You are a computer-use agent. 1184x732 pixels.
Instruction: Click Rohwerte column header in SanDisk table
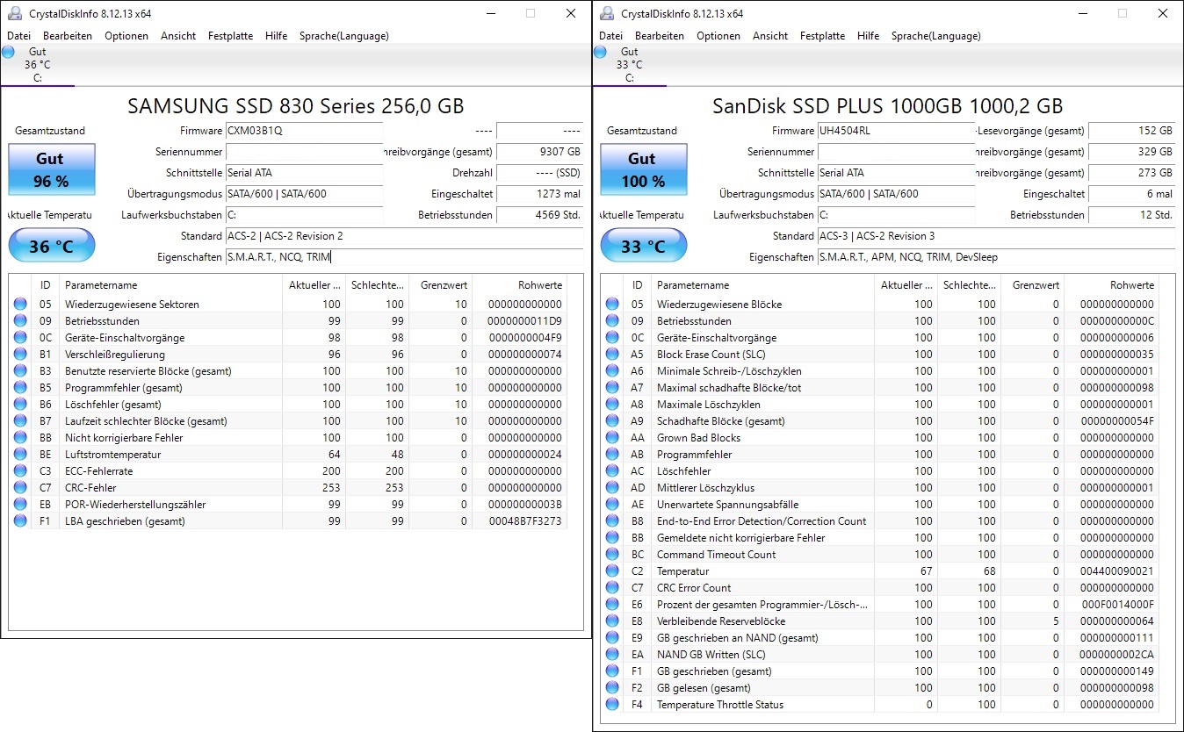tap(1111, 285)
